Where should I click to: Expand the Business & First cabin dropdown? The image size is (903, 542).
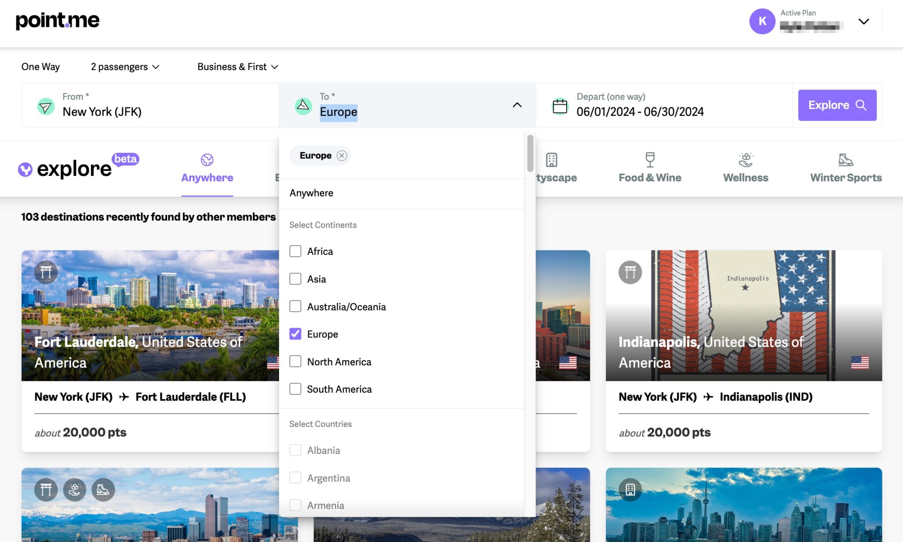tap(238, 67)
